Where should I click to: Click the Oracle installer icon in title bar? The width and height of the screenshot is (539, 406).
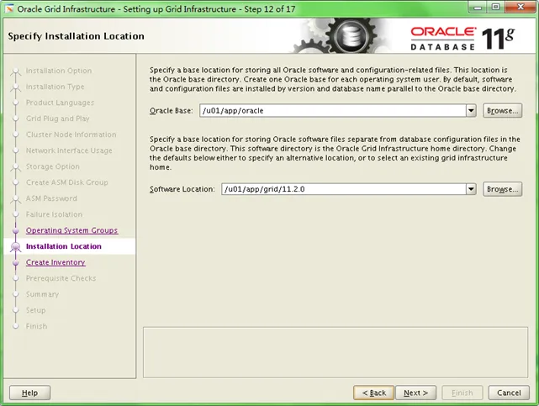pos(9,8)
